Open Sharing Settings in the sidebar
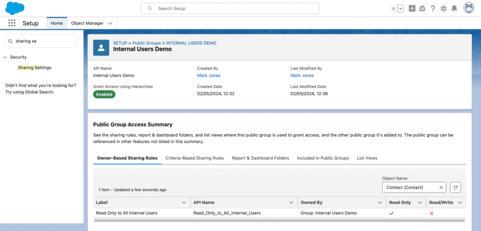This screenshot has width=481, height=231. (x=35, y=68)
